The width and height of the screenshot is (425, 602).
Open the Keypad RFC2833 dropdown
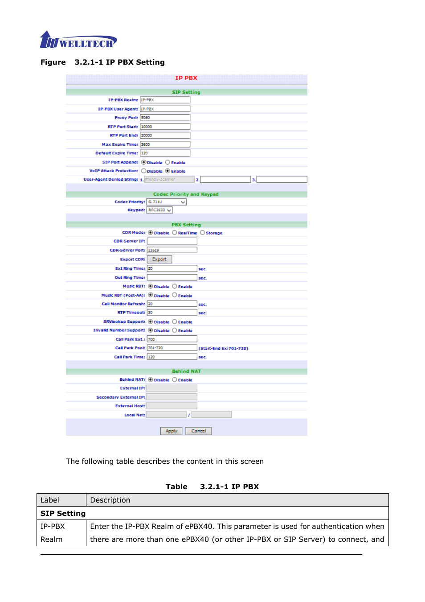tap(159, 210)
